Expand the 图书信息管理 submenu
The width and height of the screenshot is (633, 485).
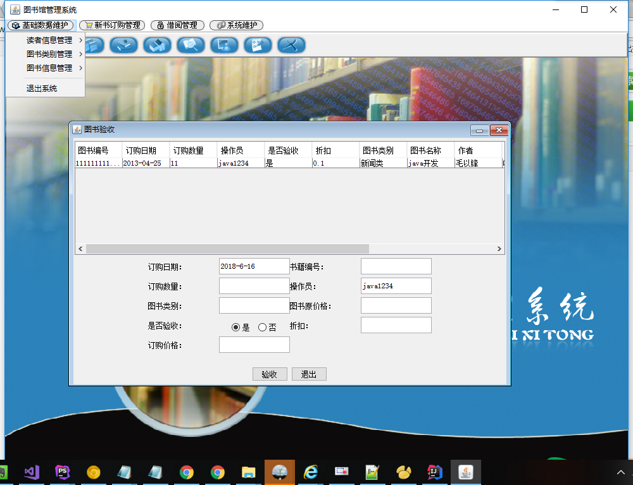[49, 68]
